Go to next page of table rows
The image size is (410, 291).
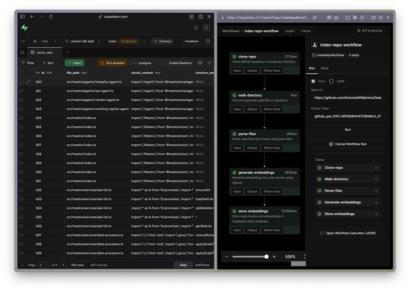click(63, 265)
